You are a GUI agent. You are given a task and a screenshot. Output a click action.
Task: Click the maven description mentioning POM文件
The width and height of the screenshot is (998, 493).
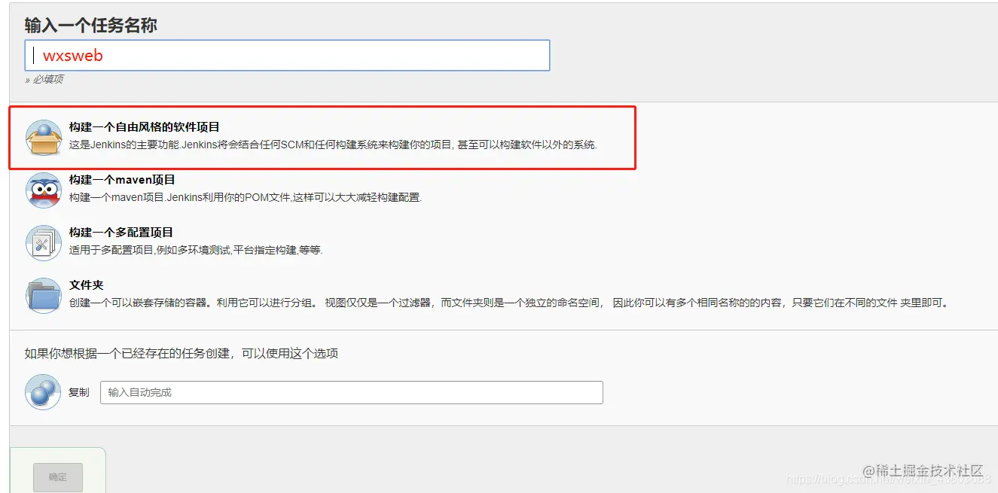point(246,198)
